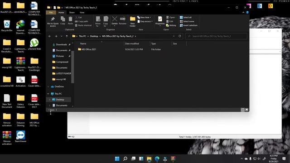Click the sidebar vertical scrollbar thumb
The width and height of the screenshot is (290, 163).
(72, 67)
